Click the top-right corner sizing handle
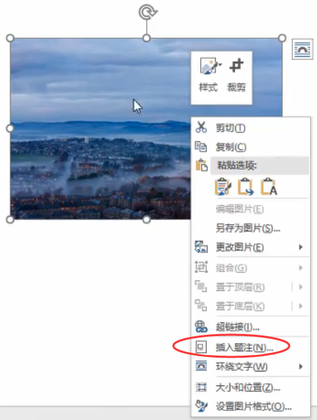The width and height of the screenshot is (317, 420). pos(282,38)
